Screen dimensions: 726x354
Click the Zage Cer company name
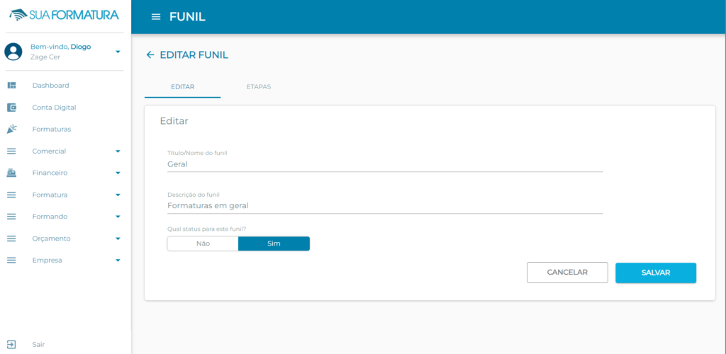coord(45,57)
